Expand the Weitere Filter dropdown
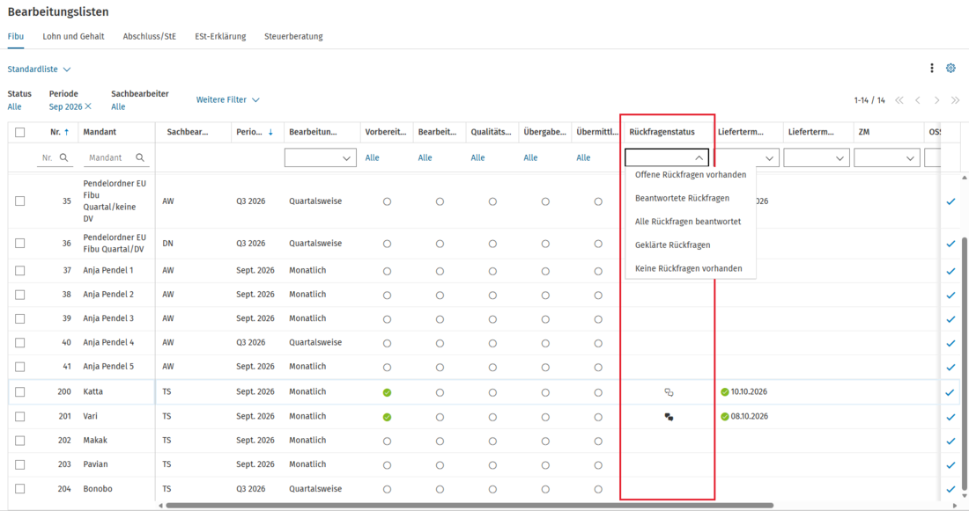This screenshot has height=511, width=969. click(227, 99)
